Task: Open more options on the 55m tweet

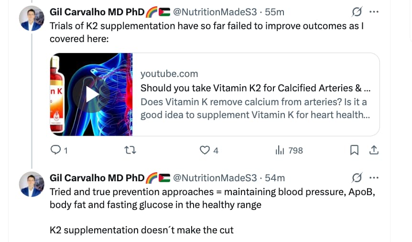Action: [374, 11]
